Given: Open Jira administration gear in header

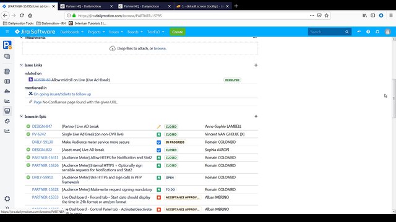Looking at the screenshot, I should point(377,31).
